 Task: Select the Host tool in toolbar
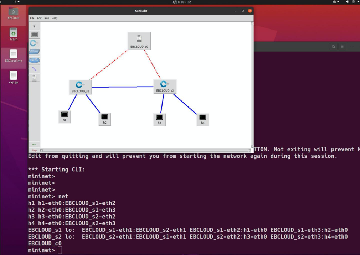(34, 35)
